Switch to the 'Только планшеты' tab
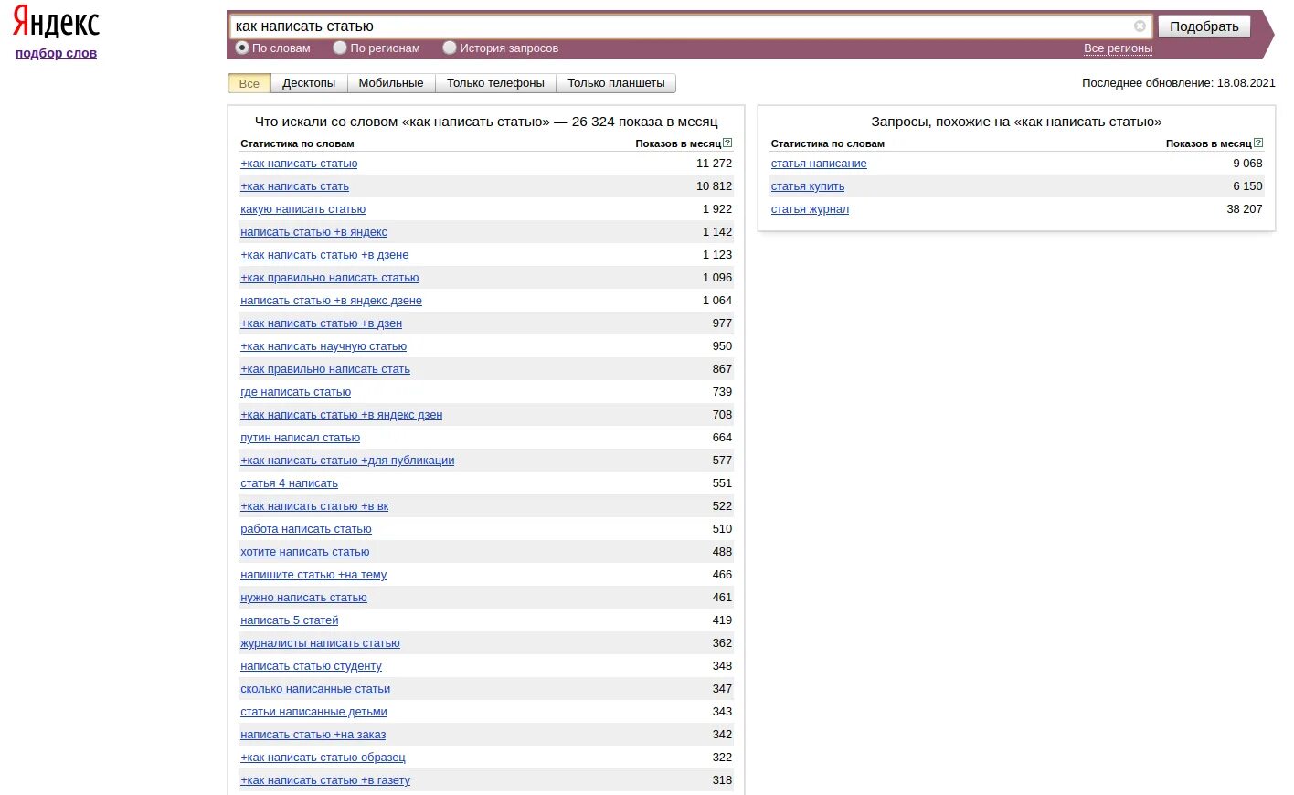This screenshot has width=1294, height=795. [x=616, y=83]
